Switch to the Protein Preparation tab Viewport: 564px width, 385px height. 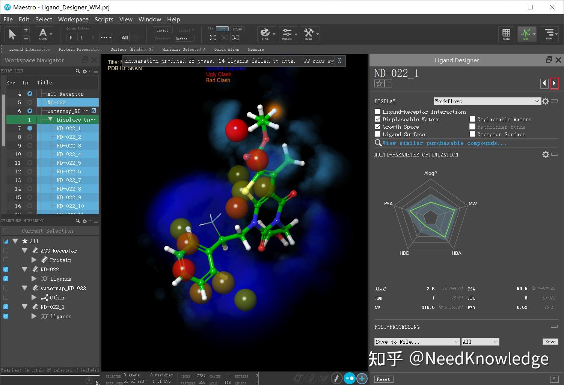[x=80, y=49]
